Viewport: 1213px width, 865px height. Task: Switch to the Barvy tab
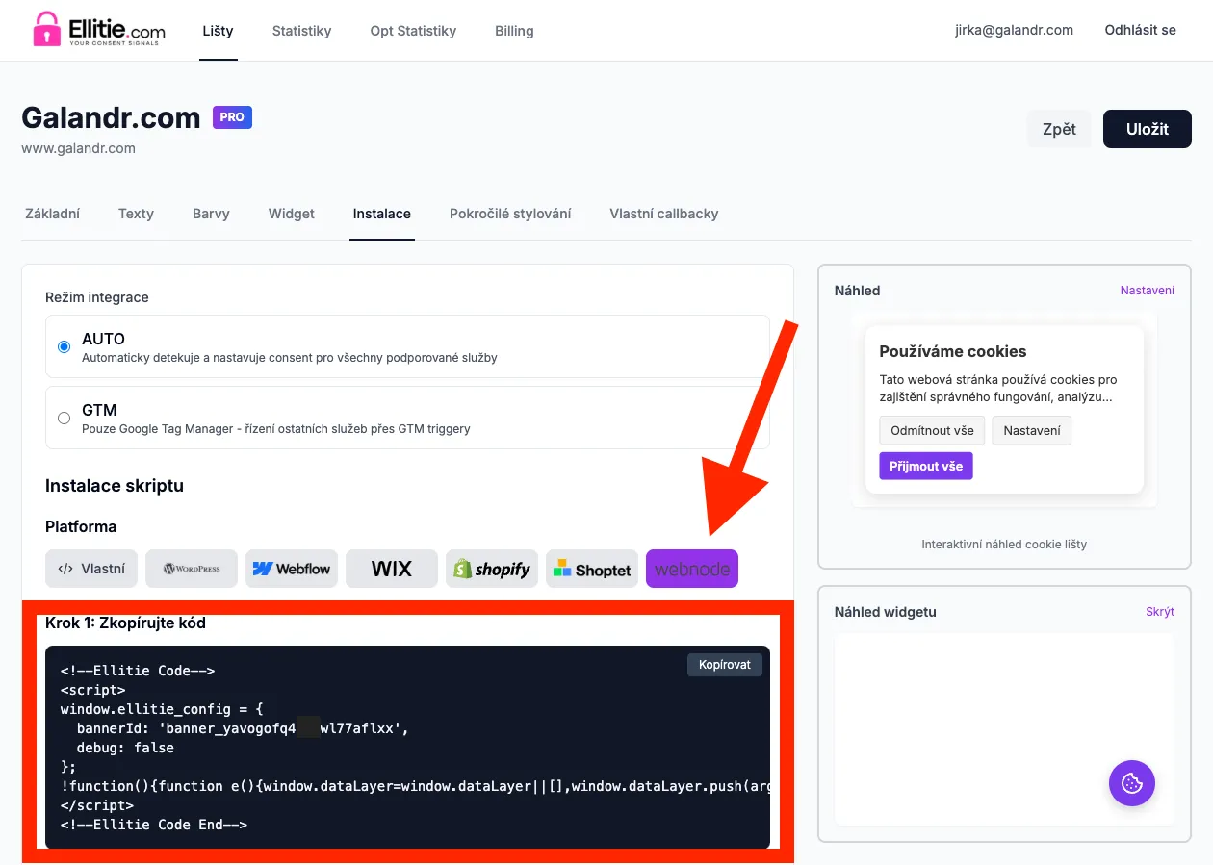pos(211,214)
